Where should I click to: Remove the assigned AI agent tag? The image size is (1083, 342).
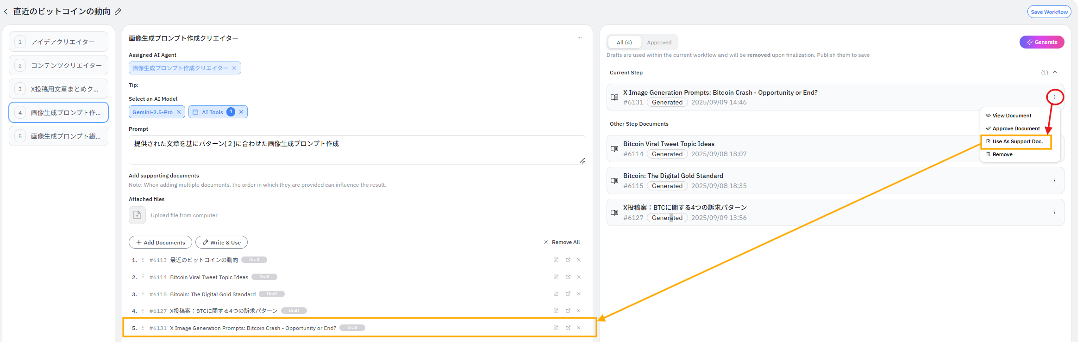pyautogui.click(x=234, y=68)
